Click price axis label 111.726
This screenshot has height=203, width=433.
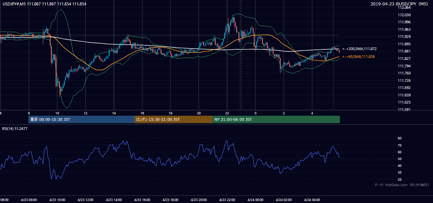pos(404,81)
